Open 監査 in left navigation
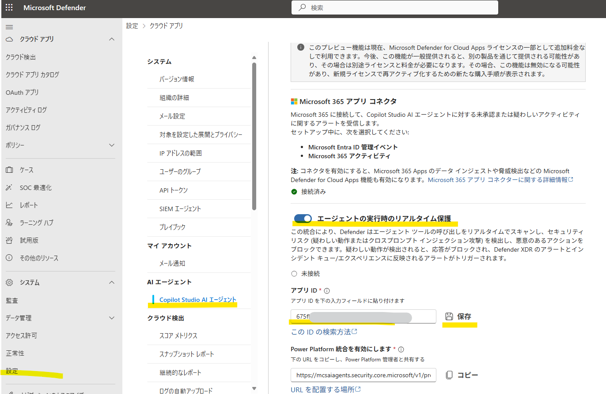This screenshot has height=394, width=606. 12,301
